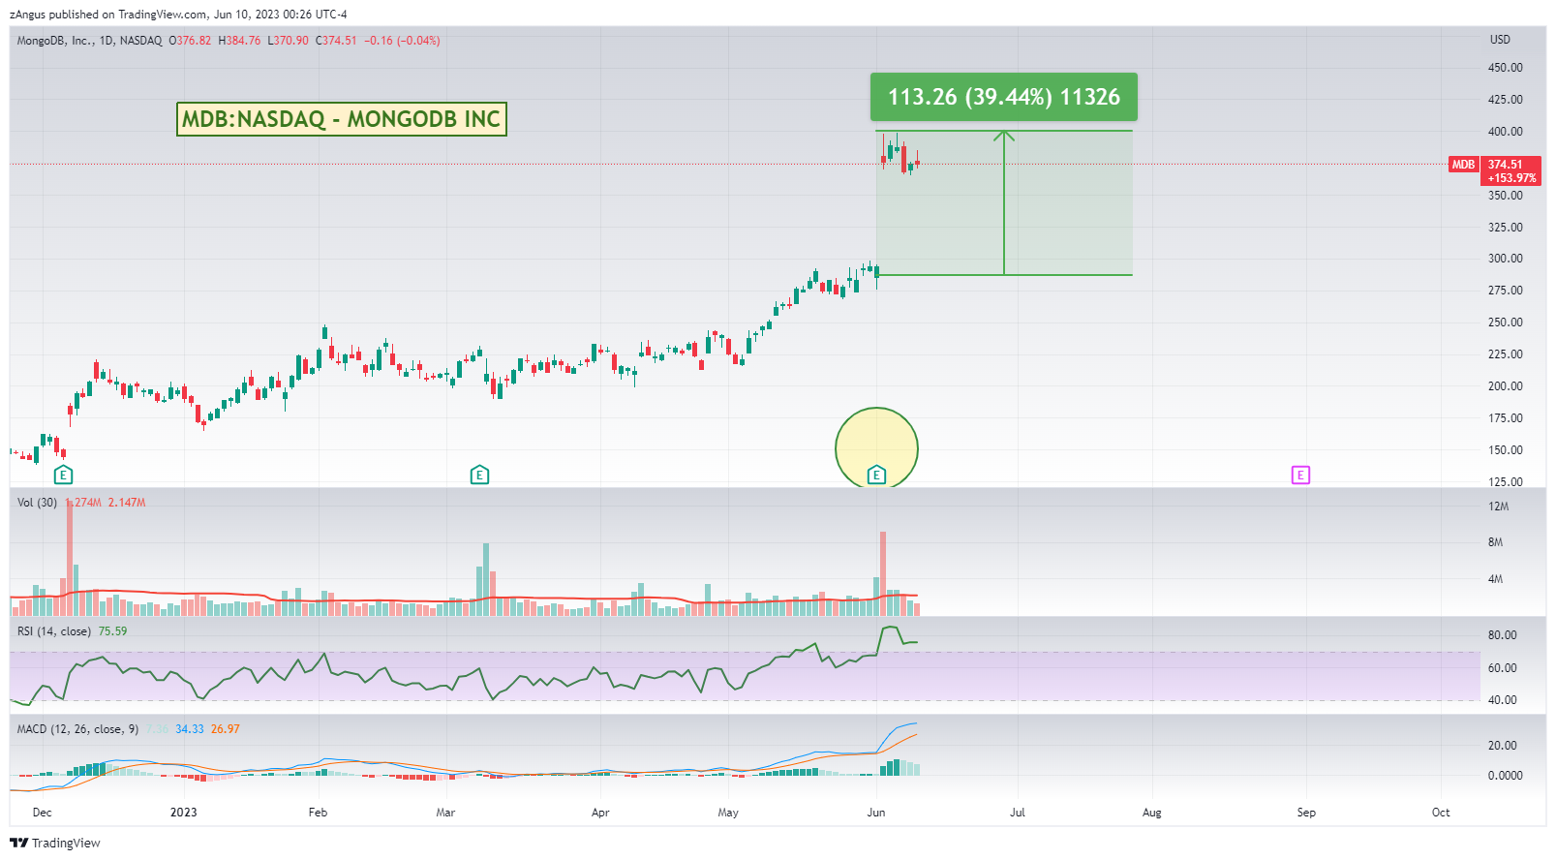
Task: Click the open value O376.82
Action: tap(190, 41)
